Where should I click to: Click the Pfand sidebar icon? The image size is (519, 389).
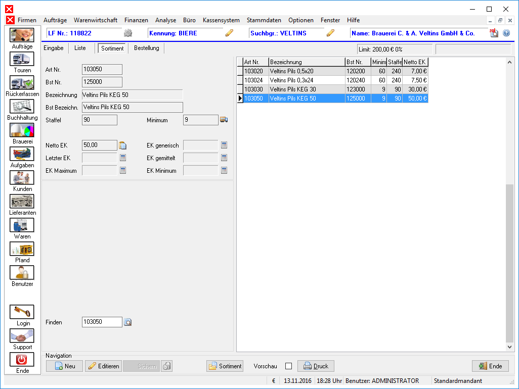click(x=22, y=249)
